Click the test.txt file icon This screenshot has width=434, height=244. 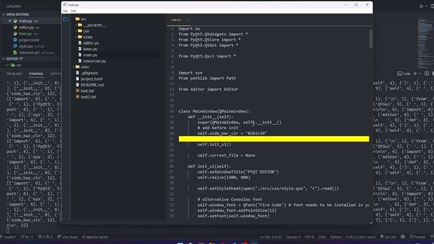tap(77, 91)
